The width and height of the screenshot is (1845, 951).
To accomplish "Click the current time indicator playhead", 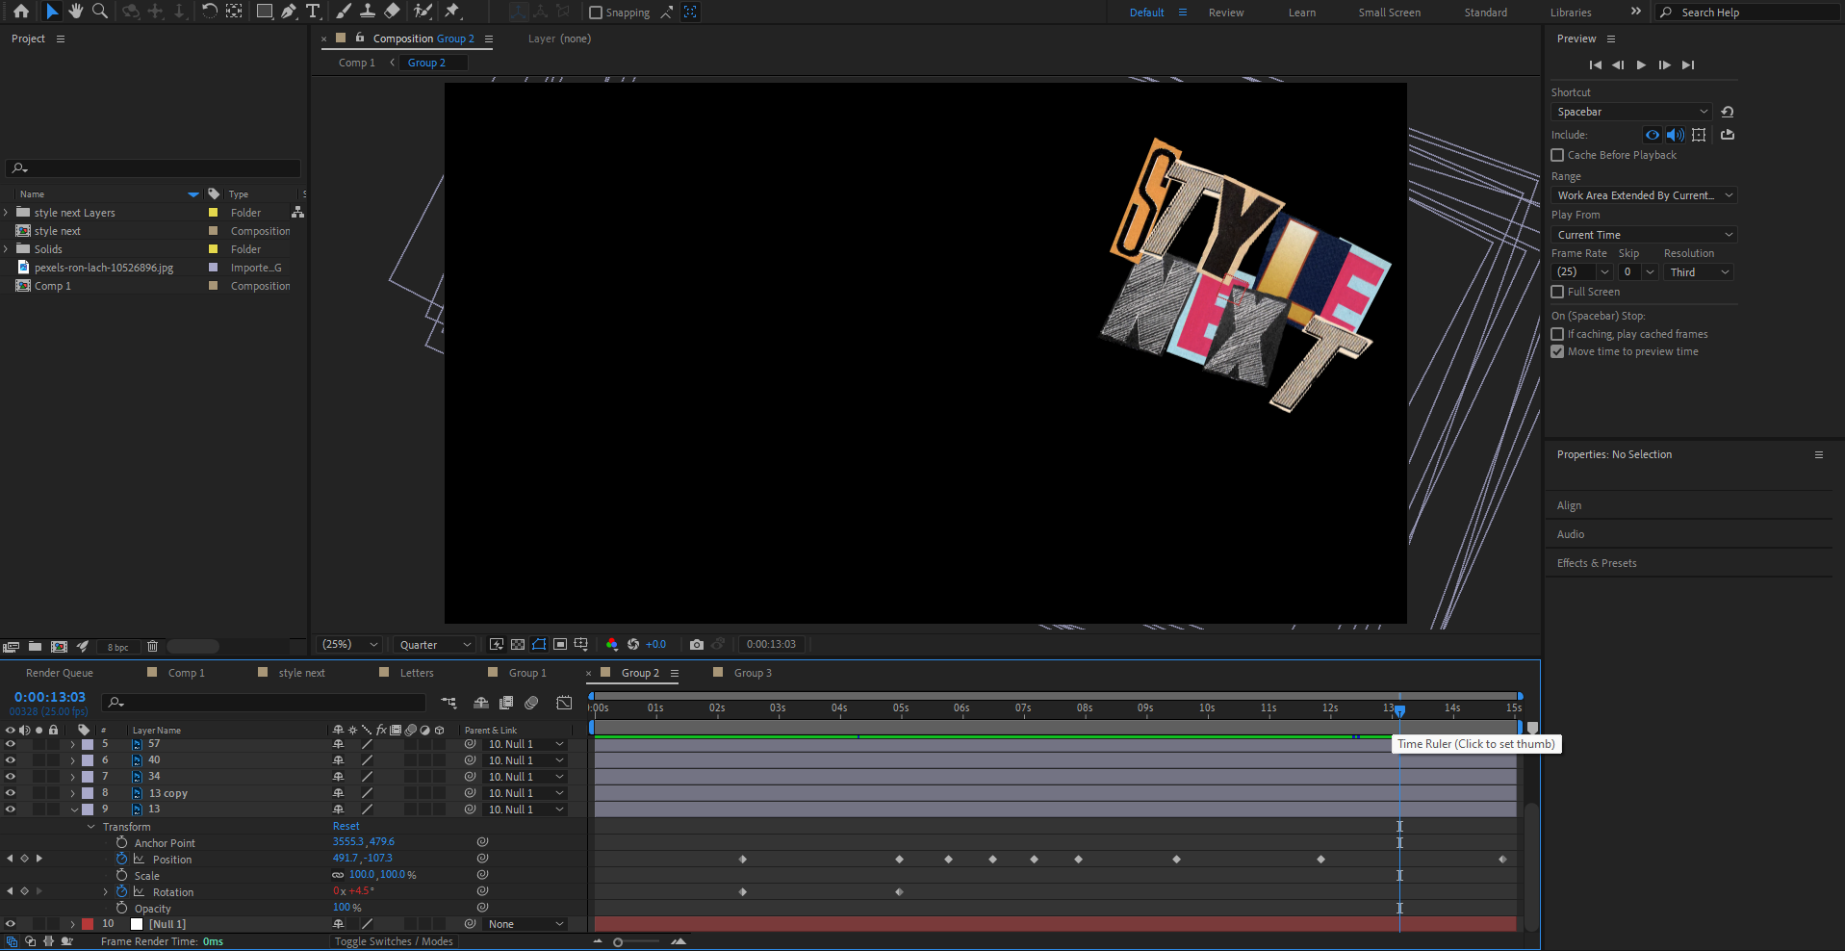I will (1399, 710).
